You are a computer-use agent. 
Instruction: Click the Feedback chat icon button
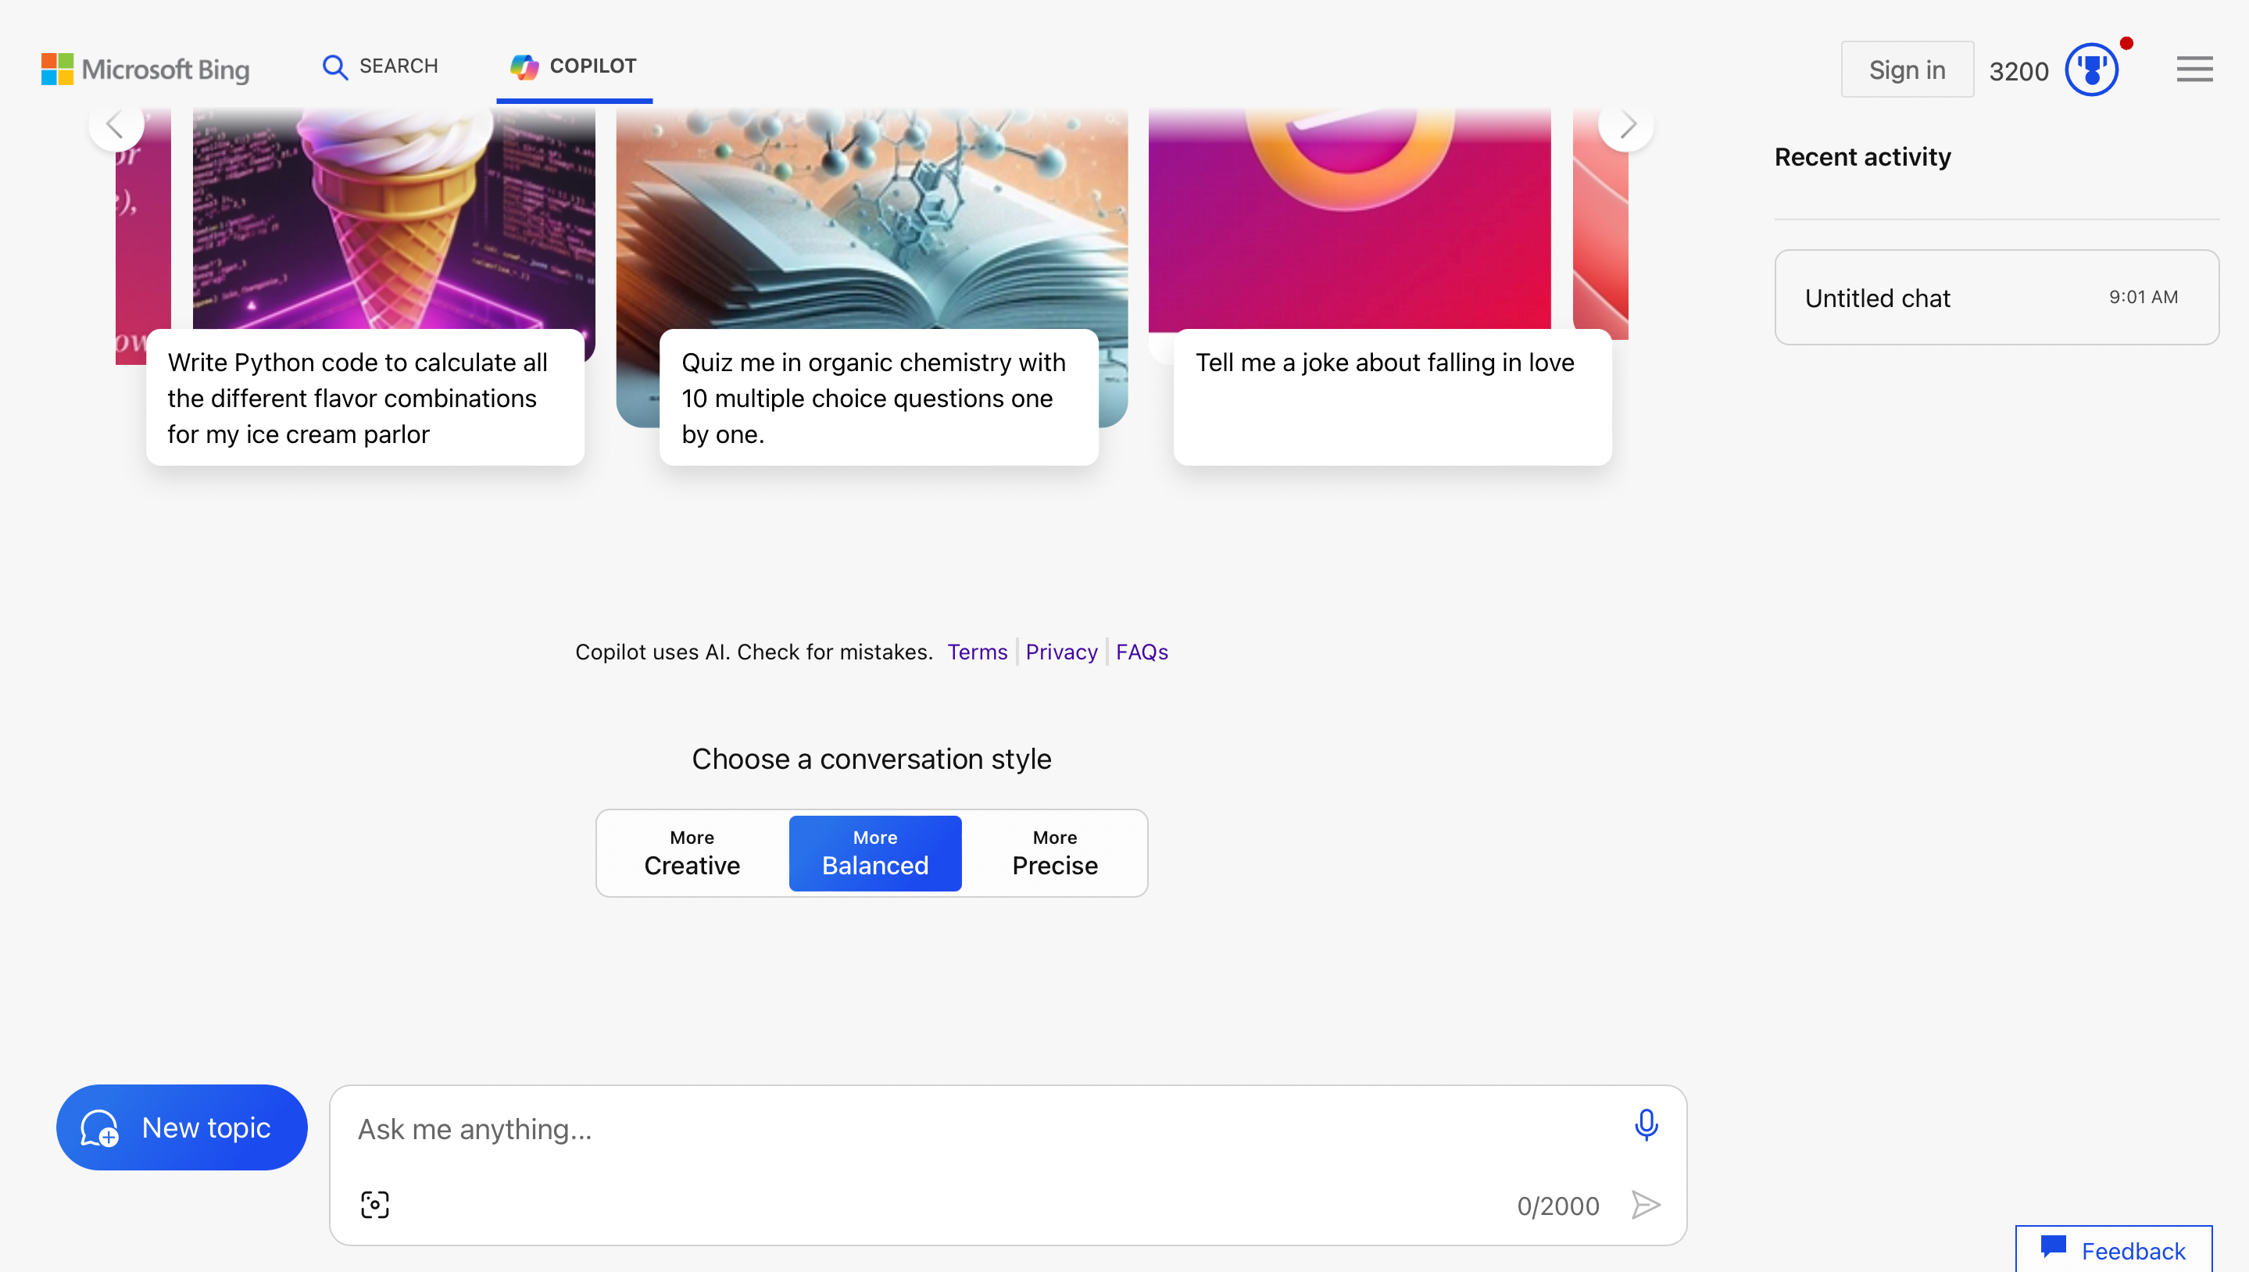(2113, 1249)
